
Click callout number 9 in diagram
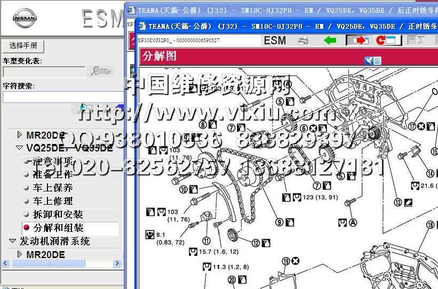[280, 222]
